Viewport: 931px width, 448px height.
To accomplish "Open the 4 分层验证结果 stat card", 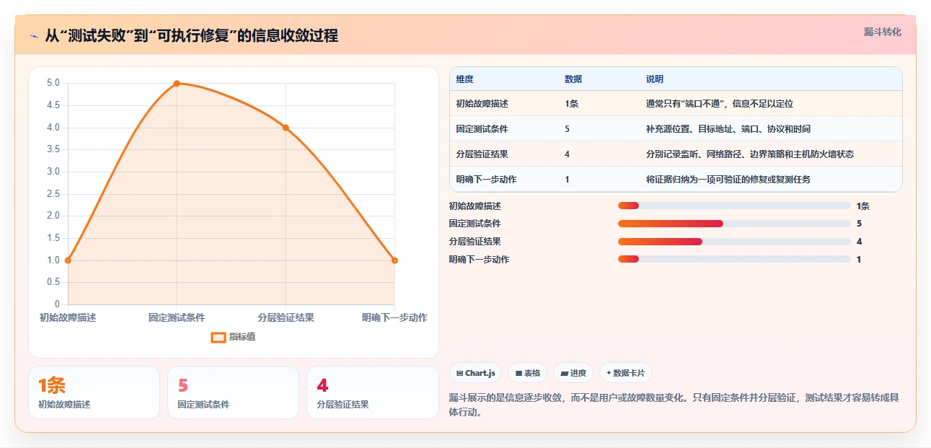I will 373,392.
